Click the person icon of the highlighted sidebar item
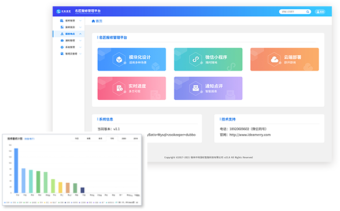Image resolution: width=340 pixels, height=211 pixels. point(62,34)
